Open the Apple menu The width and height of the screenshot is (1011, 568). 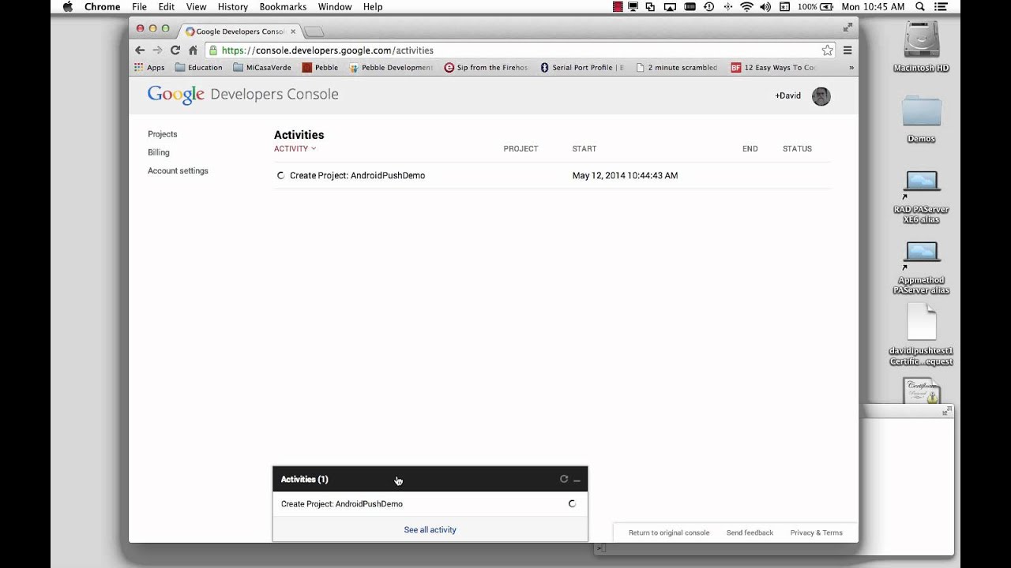click(67, 6)
